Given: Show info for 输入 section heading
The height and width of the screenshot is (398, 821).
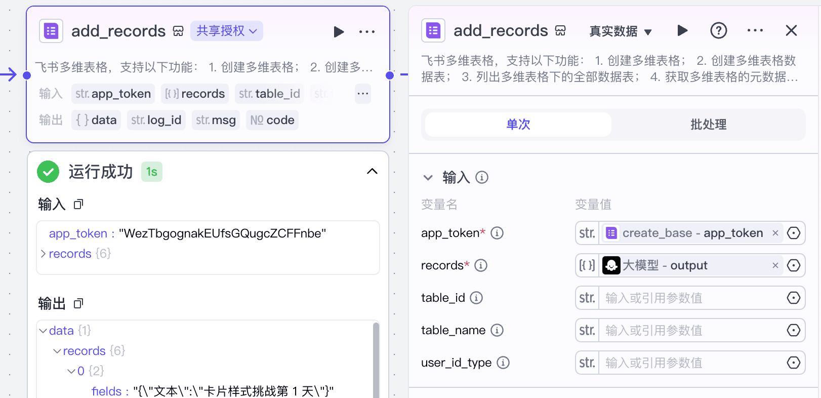Looking at the screenshot, I should tap(482, 177).
